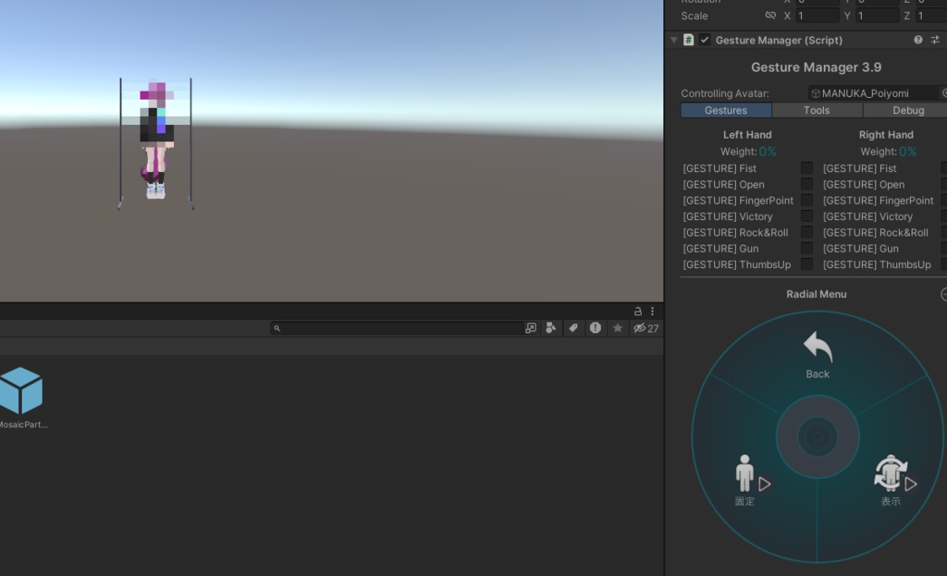Viewport: 947px width, 576px height.
Task: Click the Back arrow in Radial Menu
Action: pos(818,348)
